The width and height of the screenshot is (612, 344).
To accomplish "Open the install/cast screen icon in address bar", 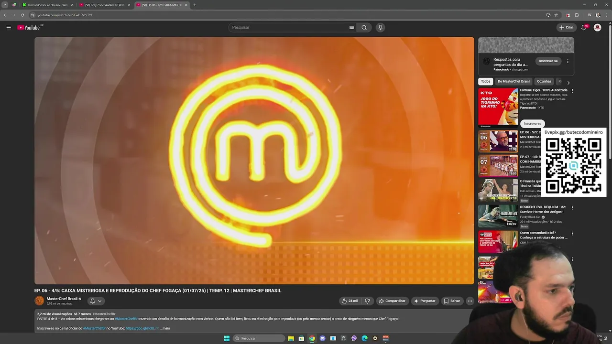I will click(548, 15).
